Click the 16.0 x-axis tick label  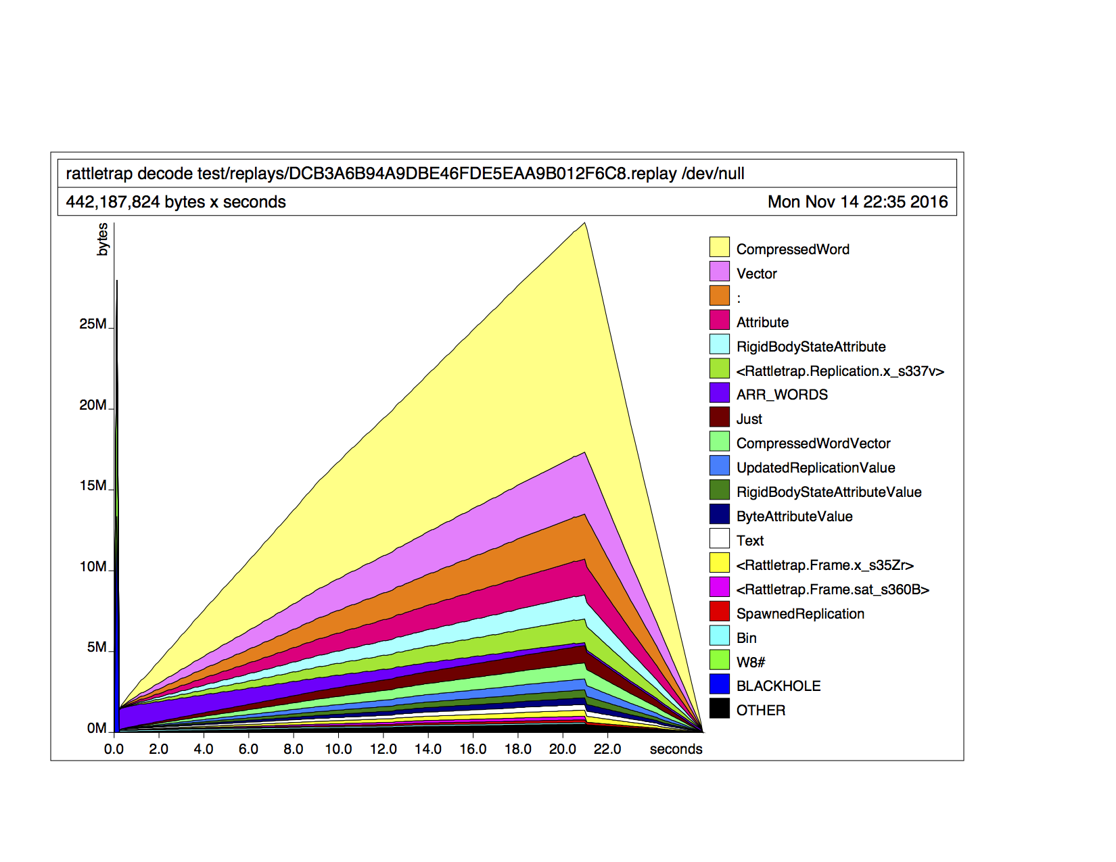(x=473, y=749)
